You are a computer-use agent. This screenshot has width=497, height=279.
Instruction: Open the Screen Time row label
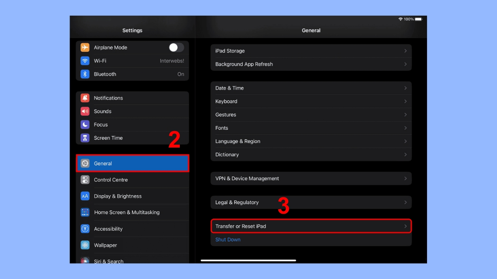tap(108, 138)
